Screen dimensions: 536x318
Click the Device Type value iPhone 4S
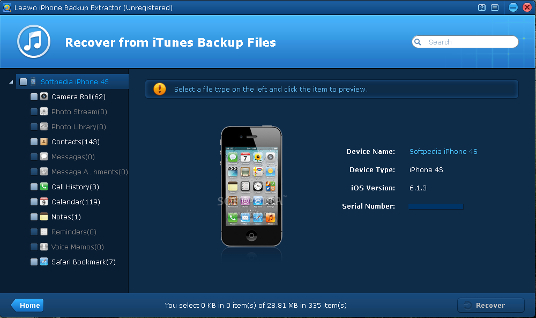pos(426,170)
